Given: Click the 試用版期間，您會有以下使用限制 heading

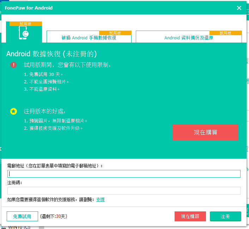Looking at the screenshot, I should [67, 65].
